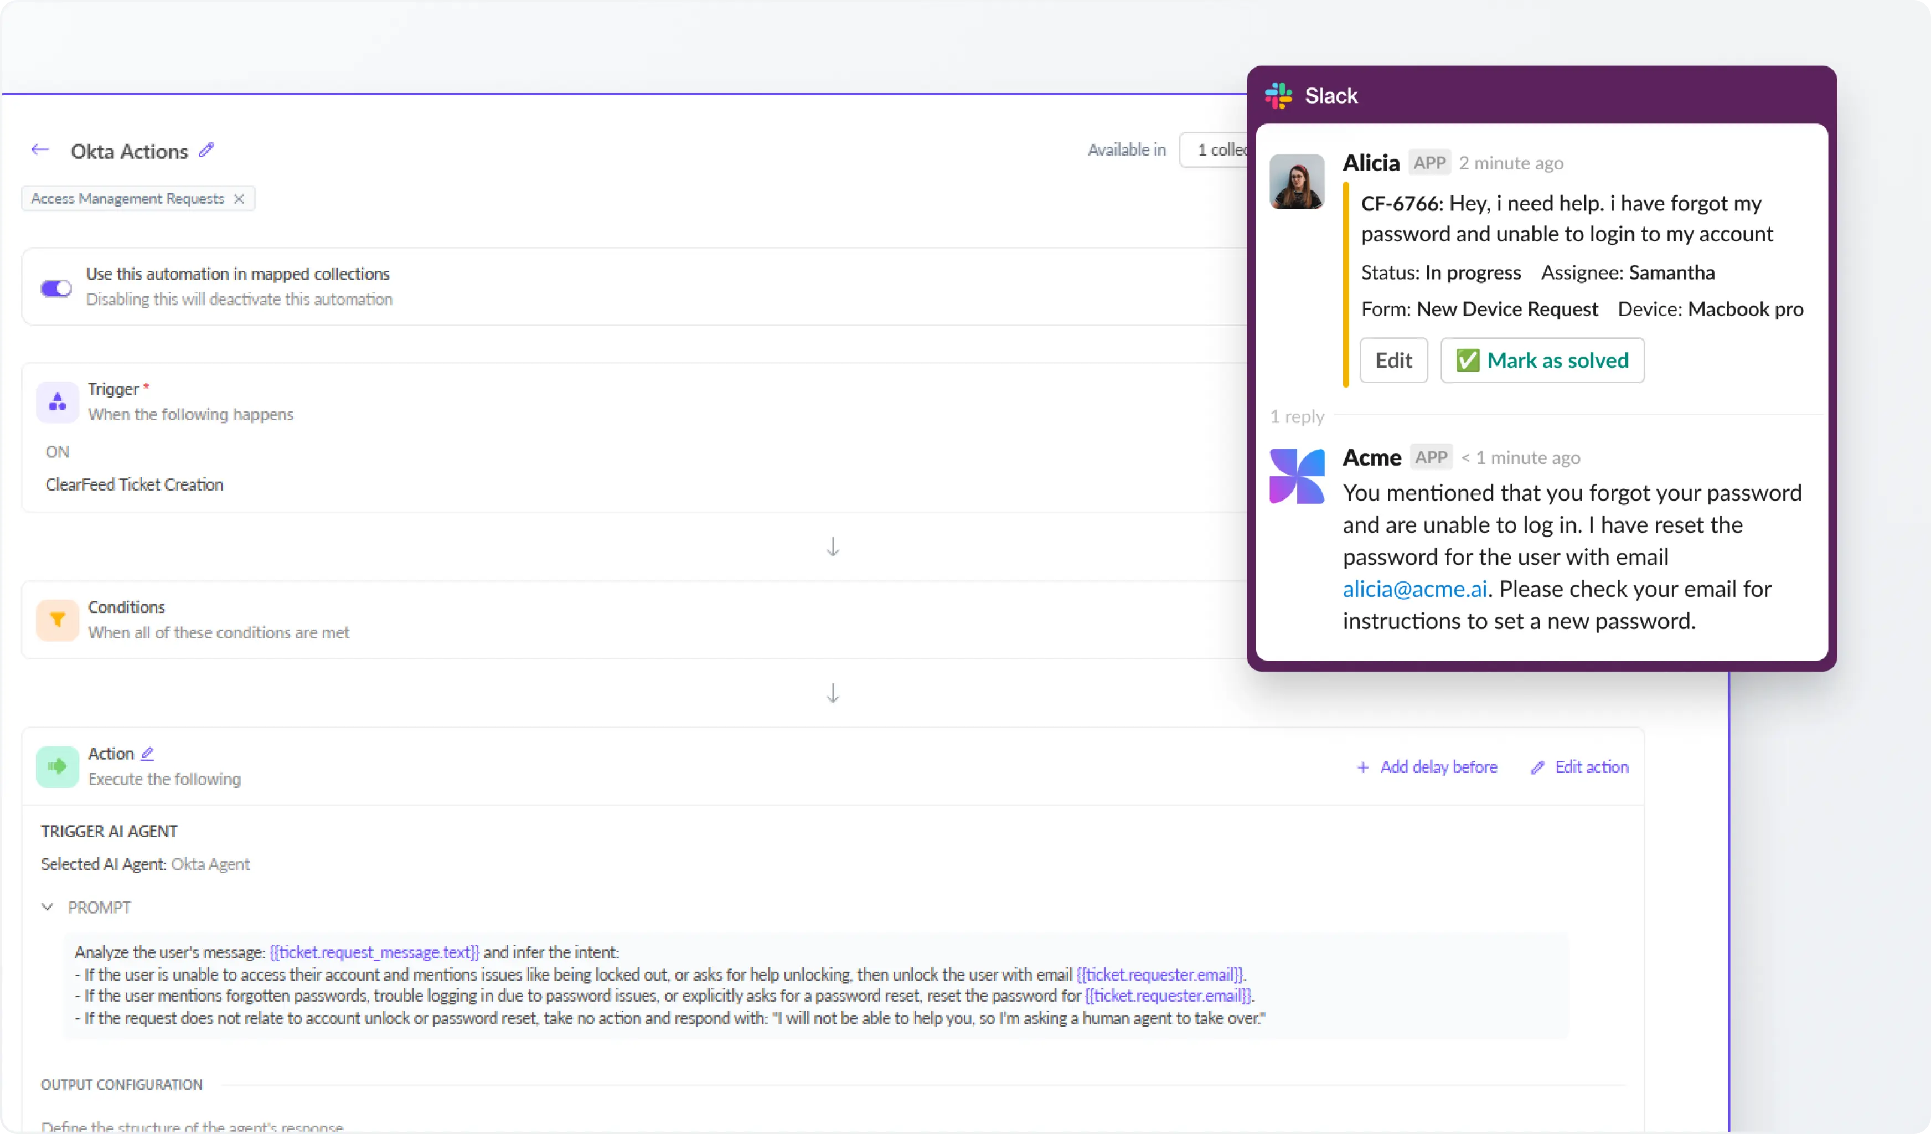
Task: Open the alicia@acme.ai email link
Action: (x=1414, y=589)
